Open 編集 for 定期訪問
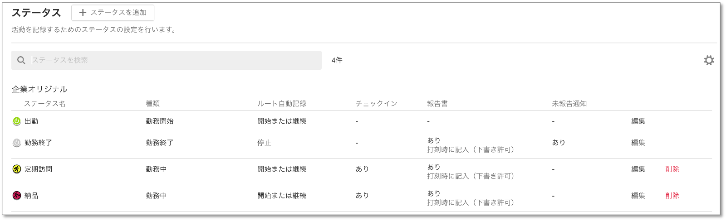This screenshot has width=726, height=221. (x=638, y=169)
